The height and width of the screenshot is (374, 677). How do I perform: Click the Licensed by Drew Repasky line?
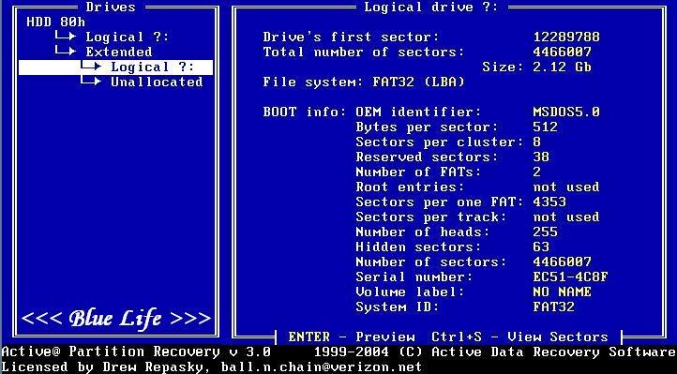pyautogui.click(x=212, y=367)
